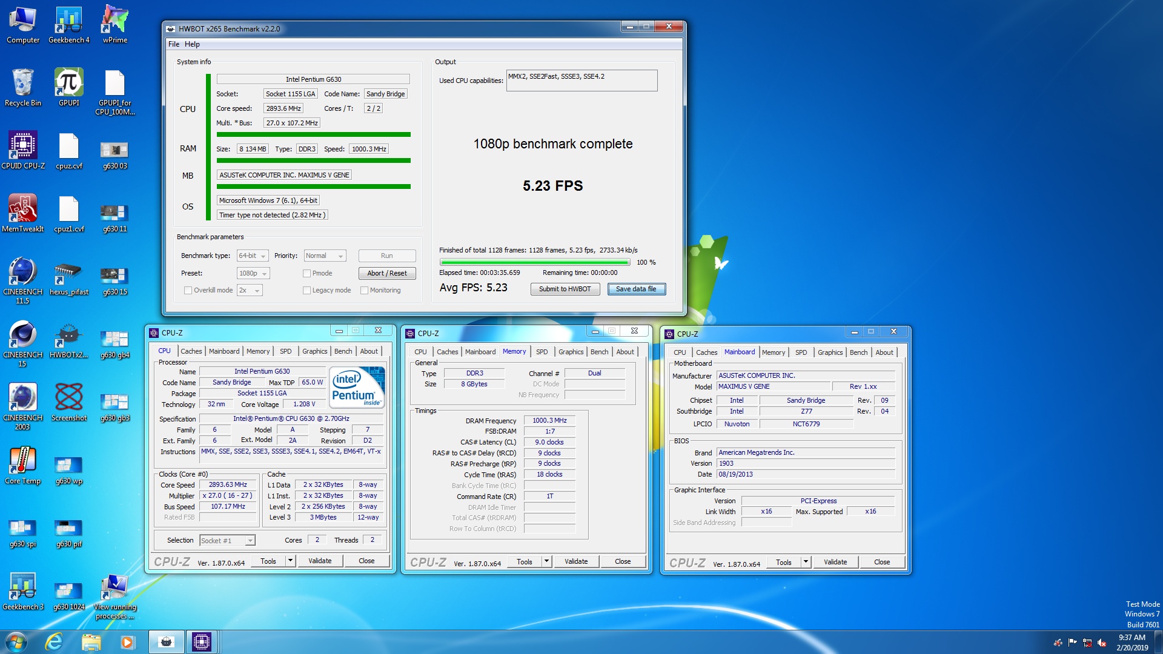Open the Computer desktop icon

pyautogui.click(x=23, y=25)
